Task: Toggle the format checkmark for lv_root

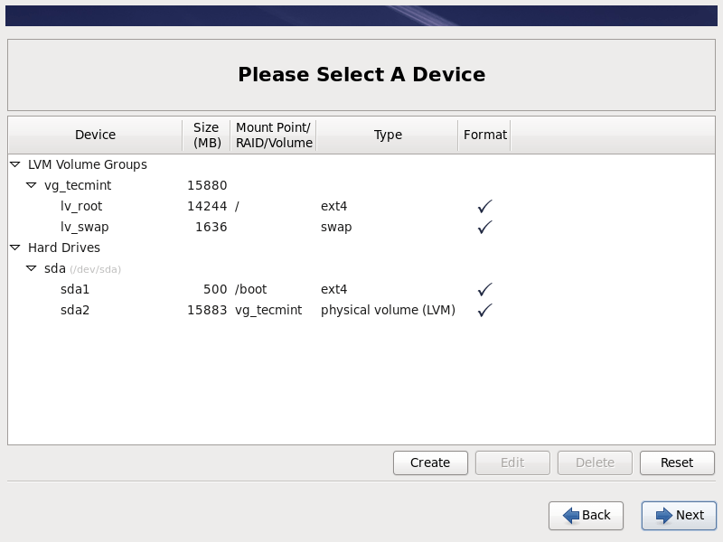Action: coord(484,206)
